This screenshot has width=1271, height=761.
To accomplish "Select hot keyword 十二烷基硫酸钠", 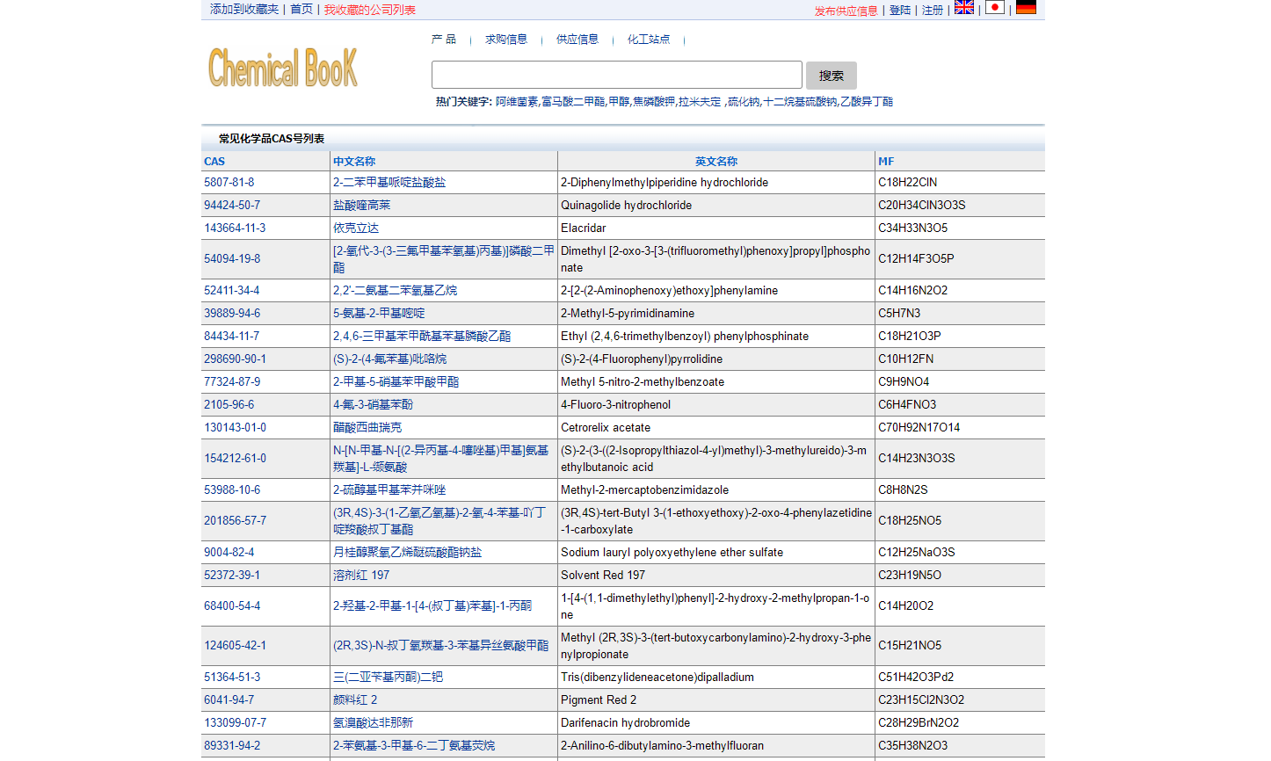I will coord(800,102).
